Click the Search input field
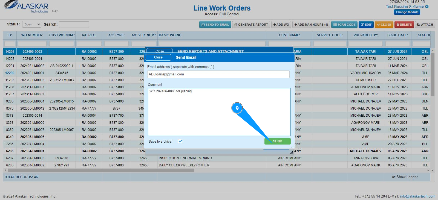Image resolution: width=438 pixels, height=200 pixels. click(74, 25)
